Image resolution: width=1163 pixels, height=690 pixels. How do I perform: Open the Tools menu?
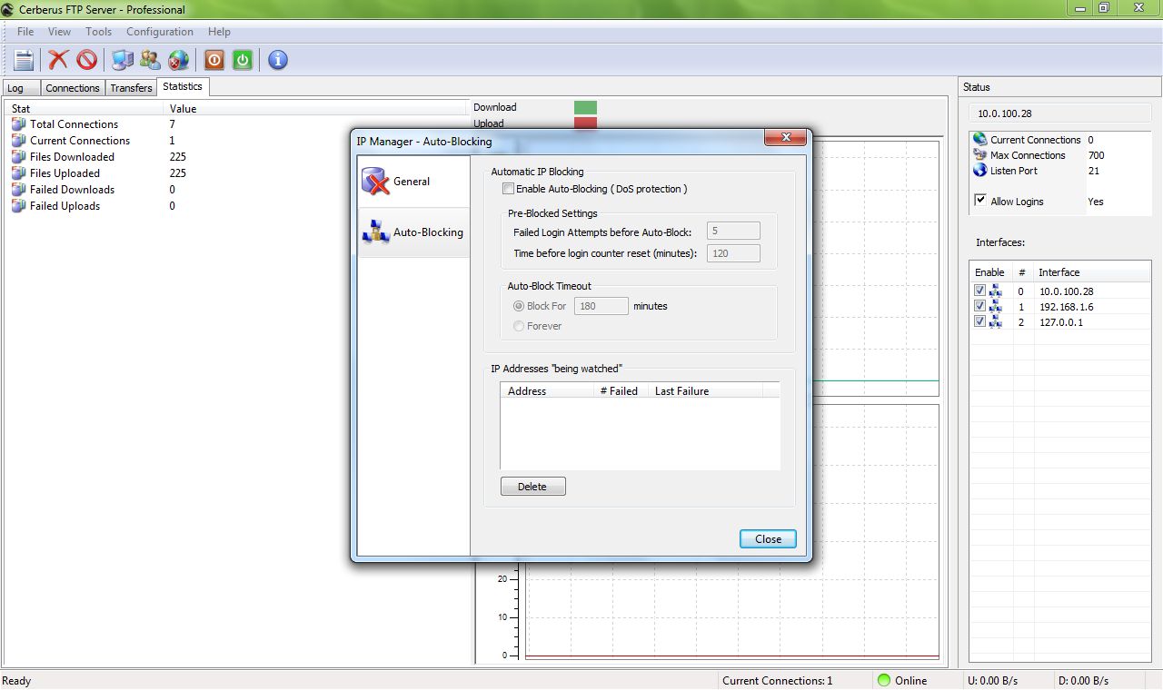coord(98,32)
